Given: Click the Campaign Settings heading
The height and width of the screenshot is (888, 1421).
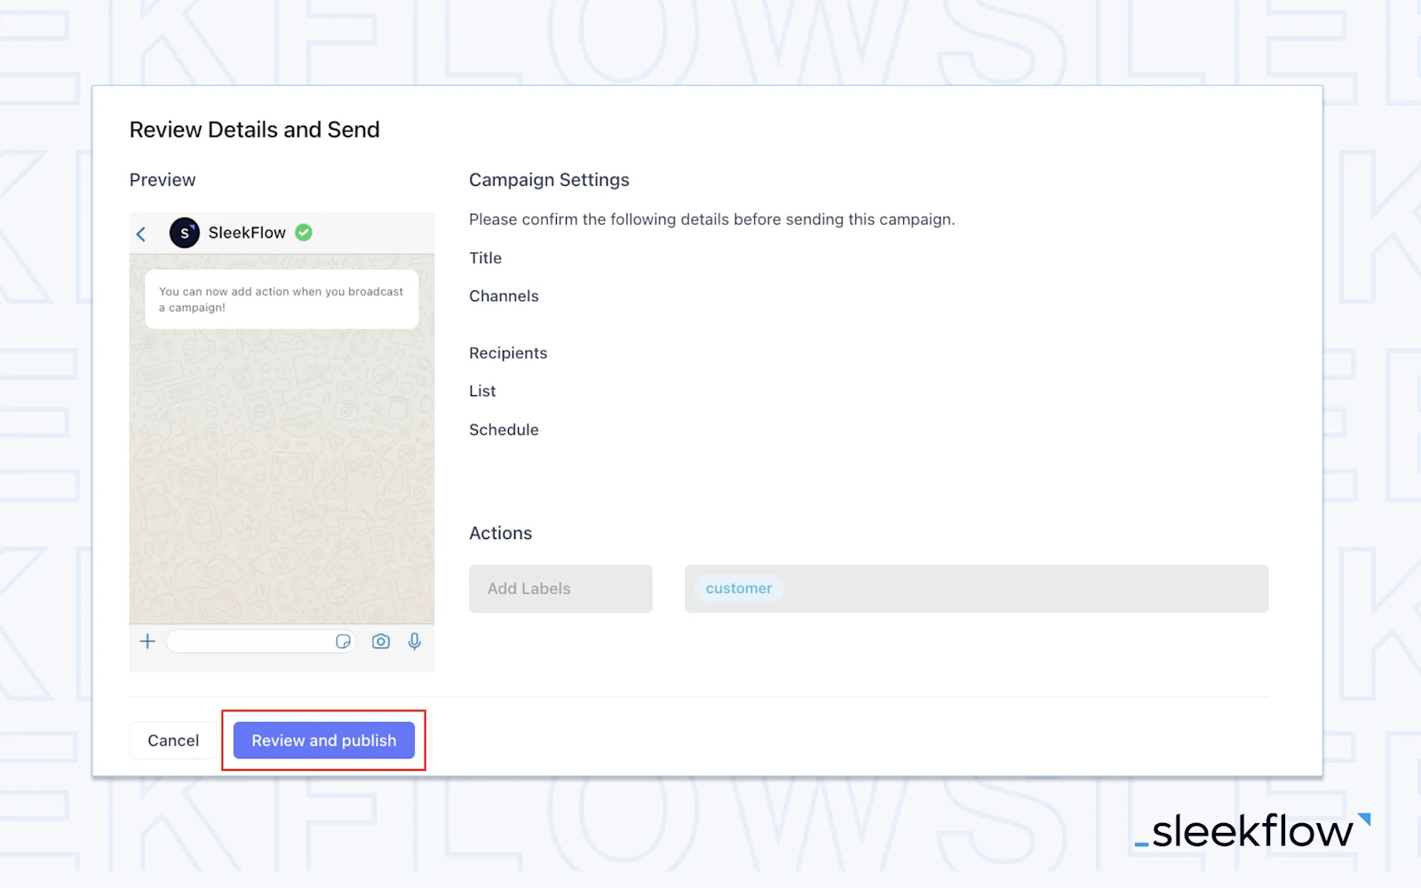Looking at the screenshot, I should coord(549,179).
